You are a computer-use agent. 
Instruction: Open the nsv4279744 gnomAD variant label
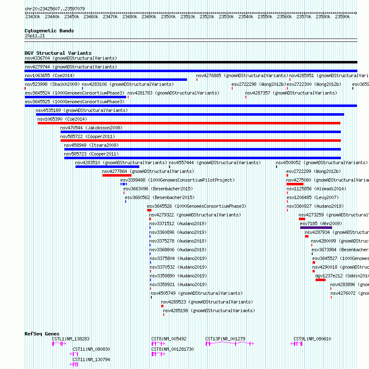[71, 67]
